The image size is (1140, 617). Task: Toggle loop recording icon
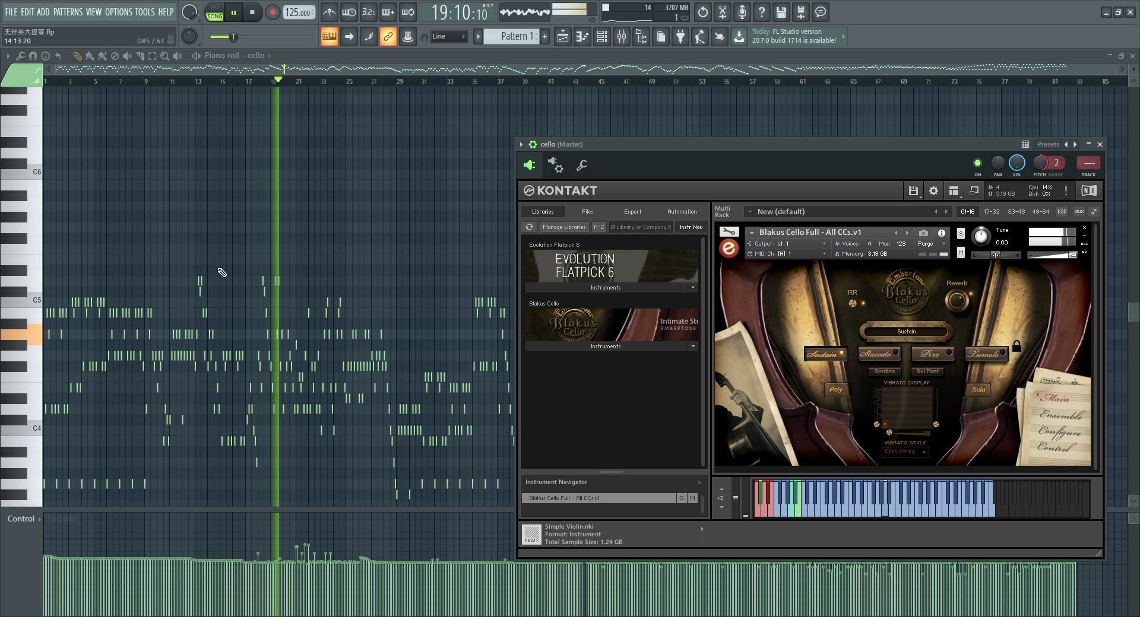click(408, 12)
